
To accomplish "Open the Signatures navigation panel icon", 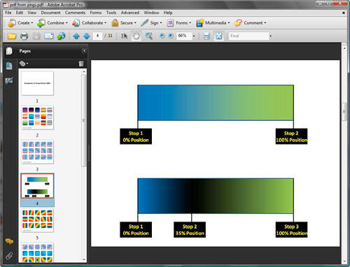I will tap(9, 81).
